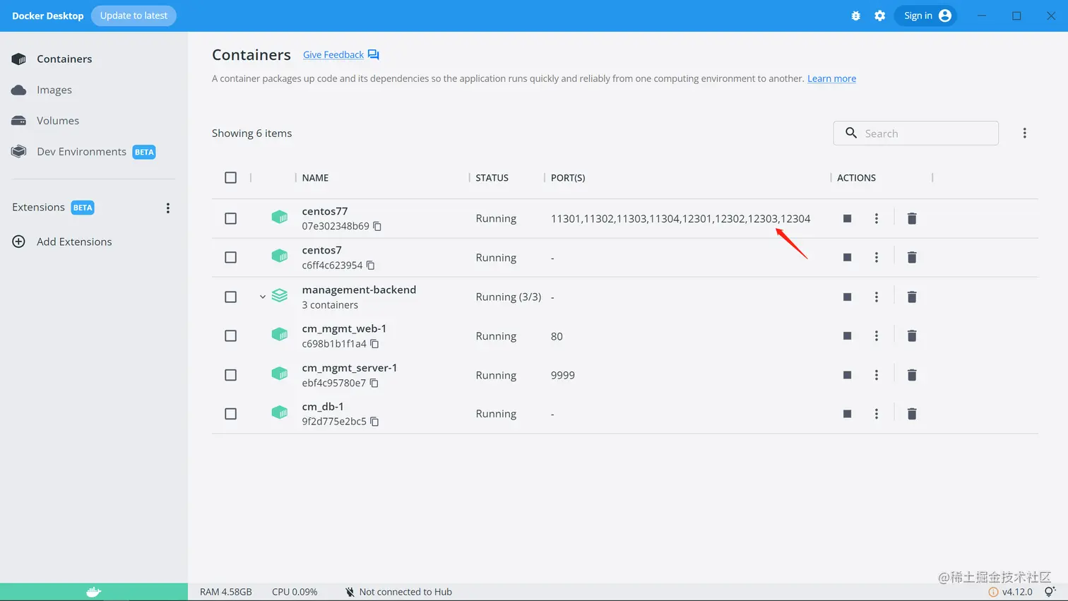Check the cm_mgmt_web-1 row checkbox
The width and height of the screenshot is (1068, 601).
tap(230, 335)
